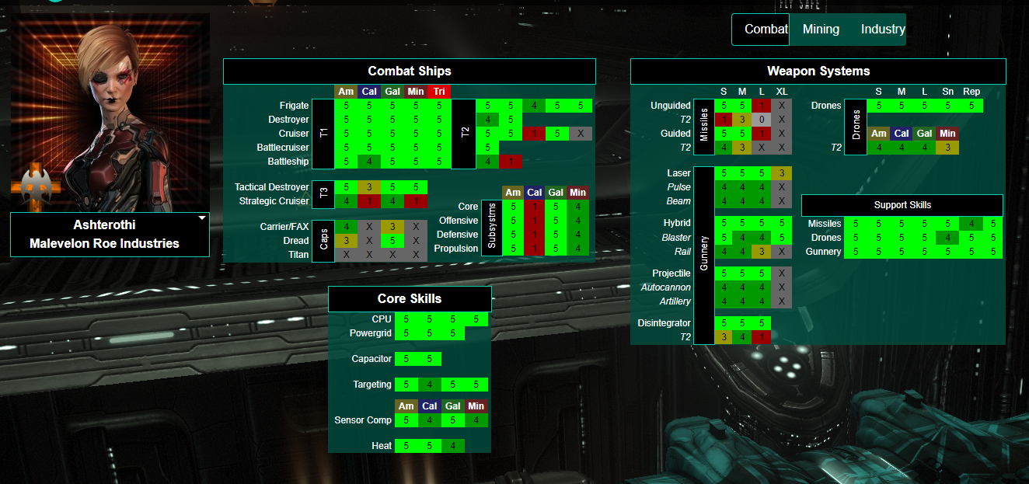
Task: Select the Unguided missiles row label
Action: 670,106
